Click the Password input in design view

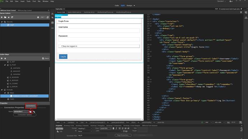coord(99,39)
